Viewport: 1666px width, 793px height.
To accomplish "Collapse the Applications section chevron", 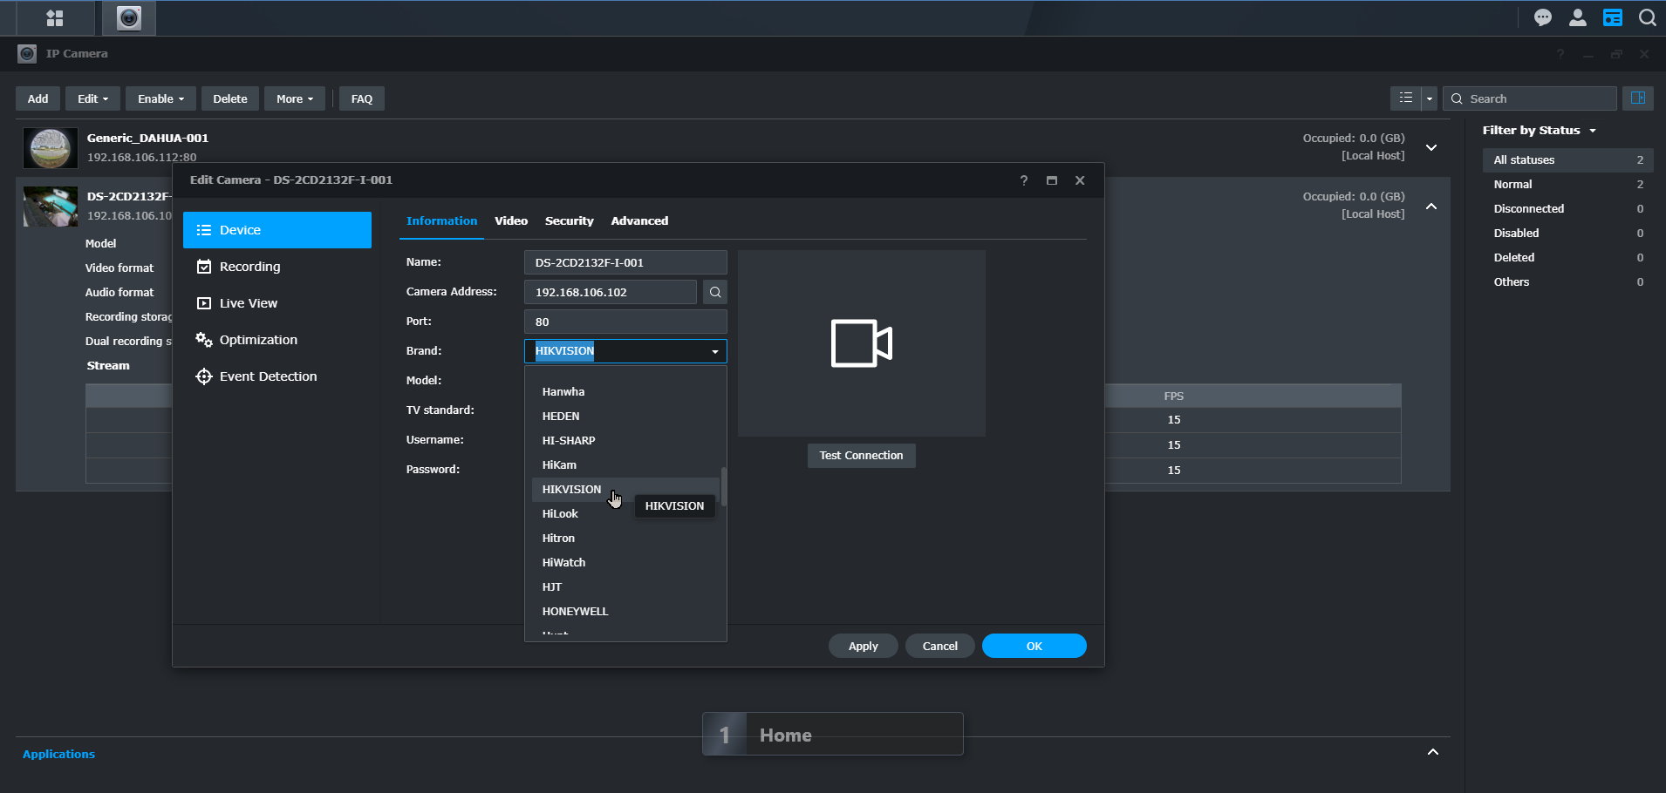I will 1432,752.
